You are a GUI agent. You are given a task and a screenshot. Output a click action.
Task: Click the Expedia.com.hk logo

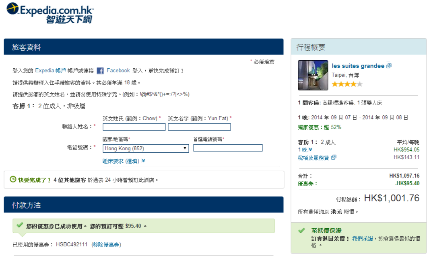coord(49,12)
